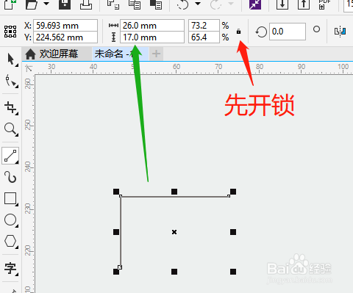
Task: Click the Paste icon in toolbar
Action: pyautogui.click(x=156, y=4)
